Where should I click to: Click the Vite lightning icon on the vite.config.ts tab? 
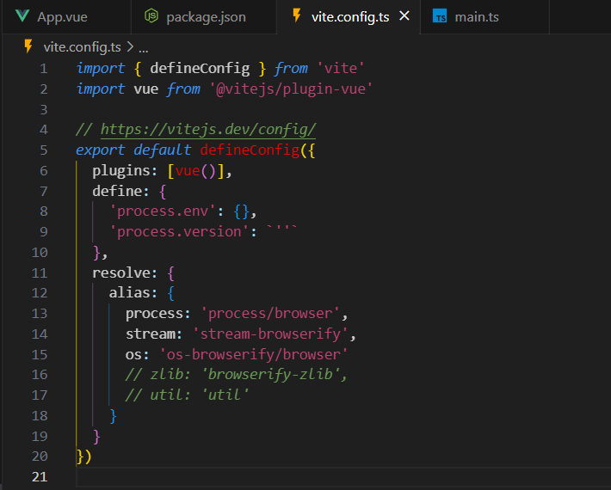[x=297, y=15]
